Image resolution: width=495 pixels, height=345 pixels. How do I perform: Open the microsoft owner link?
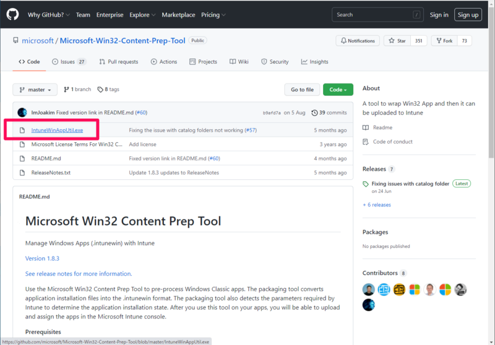pos(38,41)
